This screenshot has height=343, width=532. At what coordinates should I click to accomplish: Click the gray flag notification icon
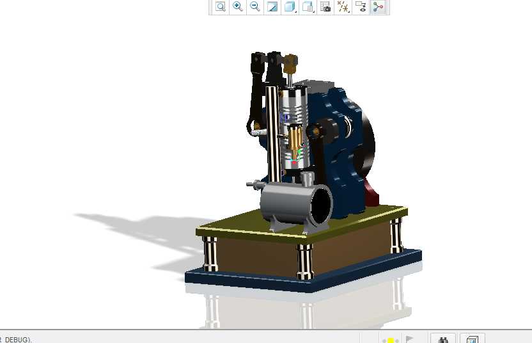point(409,339)
